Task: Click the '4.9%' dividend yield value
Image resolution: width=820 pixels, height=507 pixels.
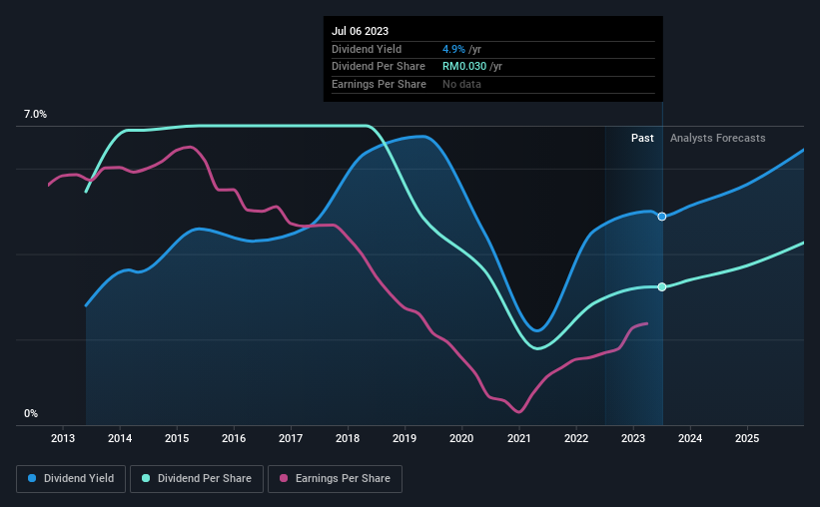Action: (x=453, y=49)
